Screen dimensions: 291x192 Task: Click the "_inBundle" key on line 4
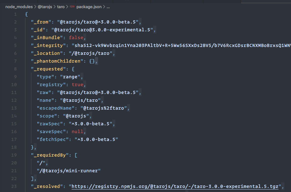[x=47, y=38]
